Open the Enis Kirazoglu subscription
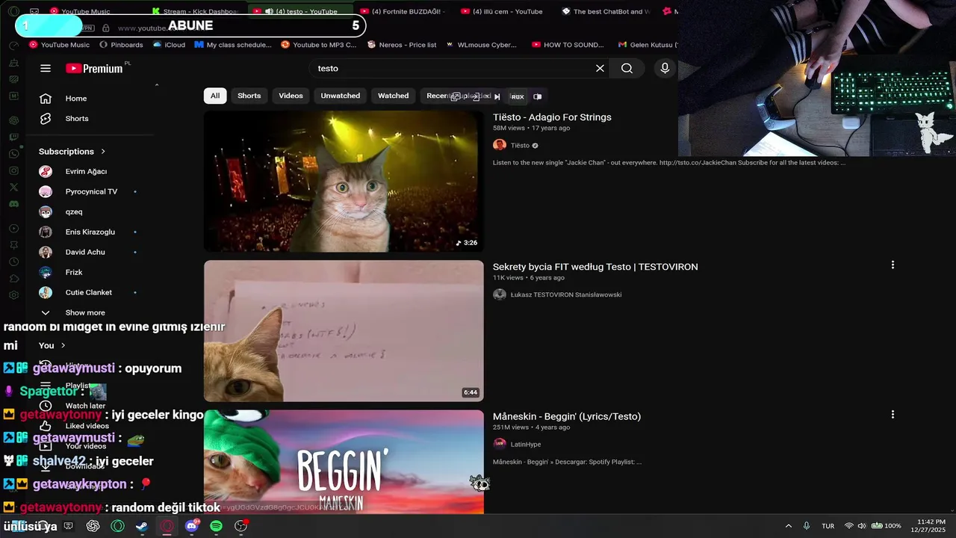Image resolution: width=956 pixels, height=538 pixels. [x=90, y=232]
